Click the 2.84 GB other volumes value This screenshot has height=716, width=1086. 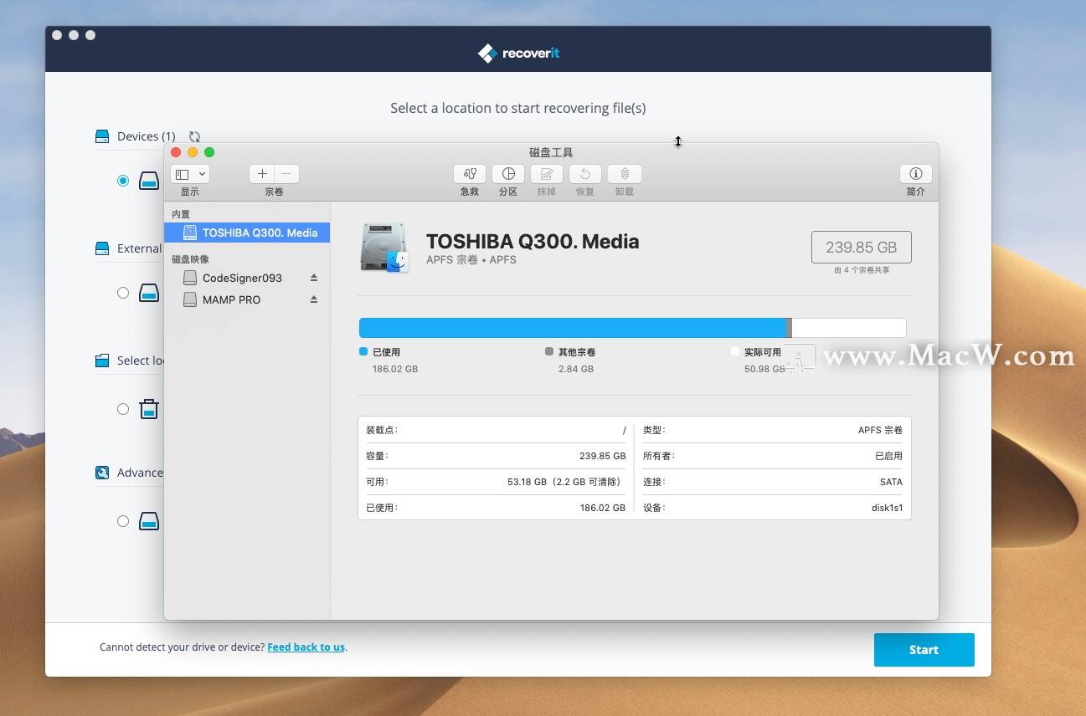click(576, 369)
